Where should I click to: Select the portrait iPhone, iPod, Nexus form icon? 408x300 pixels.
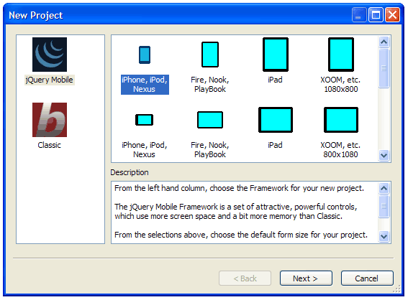145,55
